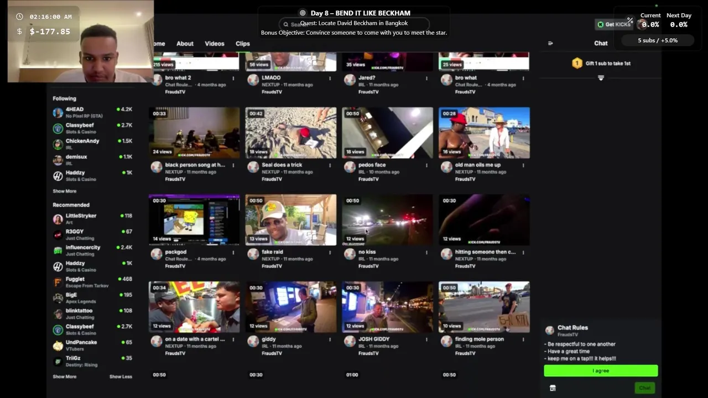Click channel avatar beside 'on a date with a cartel'
Image resolution: width=708 pixels, height=398 pixels.
click(x=157, y=341)
